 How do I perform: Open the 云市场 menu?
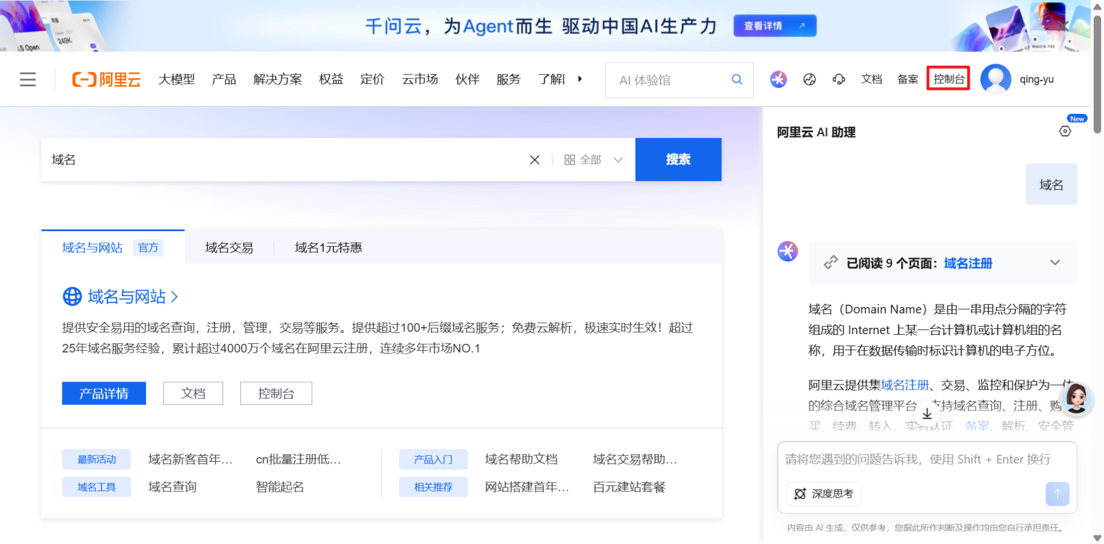(420, 80)
